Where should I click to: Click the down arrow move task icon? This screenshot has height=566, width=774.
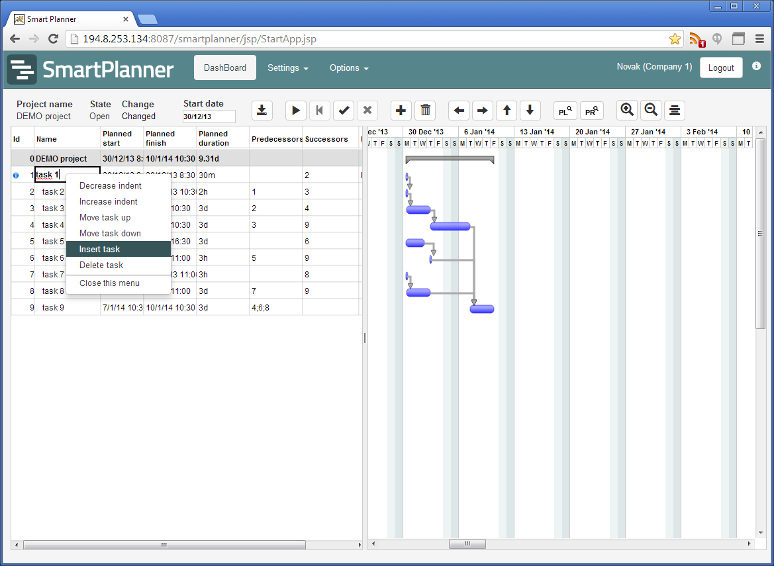pyautogui.click(x=530, y=110)
